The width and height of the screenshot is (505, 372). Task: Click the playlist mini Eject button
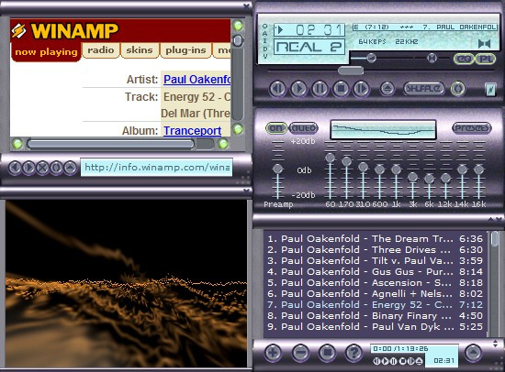[419, 361]
